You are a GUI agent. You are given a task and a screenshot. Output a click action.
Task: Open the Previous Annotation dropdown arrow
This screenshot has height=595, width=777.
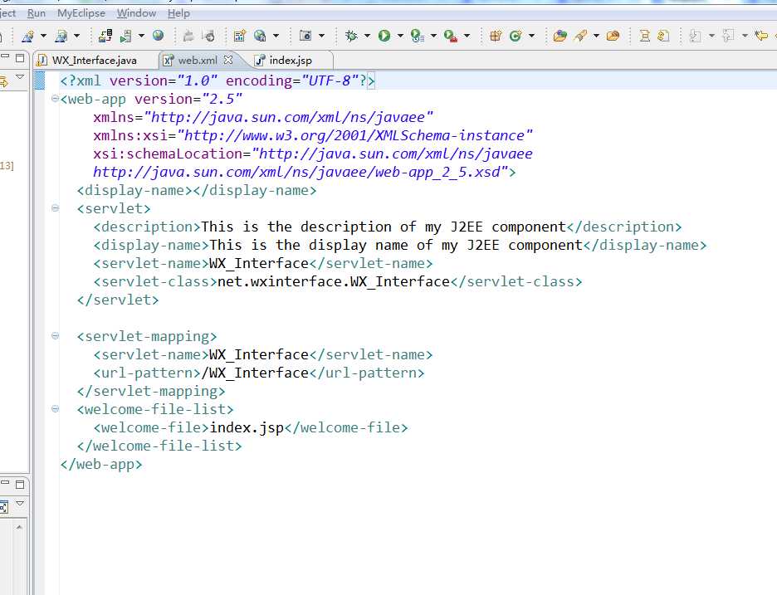(745, 36)
